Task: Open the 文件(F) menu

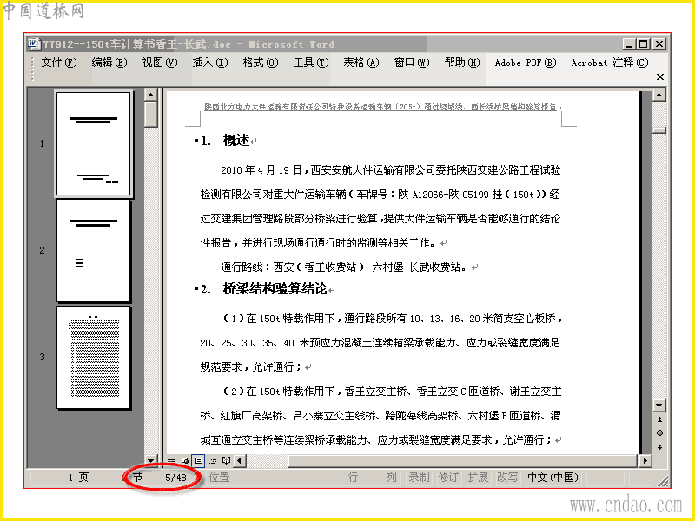Action: click(x=59, y=63)
